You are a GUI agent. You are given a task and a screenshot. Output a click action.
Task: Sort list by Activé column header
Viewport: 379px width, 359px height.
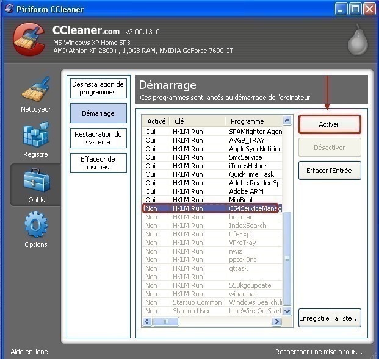point(156,121)
